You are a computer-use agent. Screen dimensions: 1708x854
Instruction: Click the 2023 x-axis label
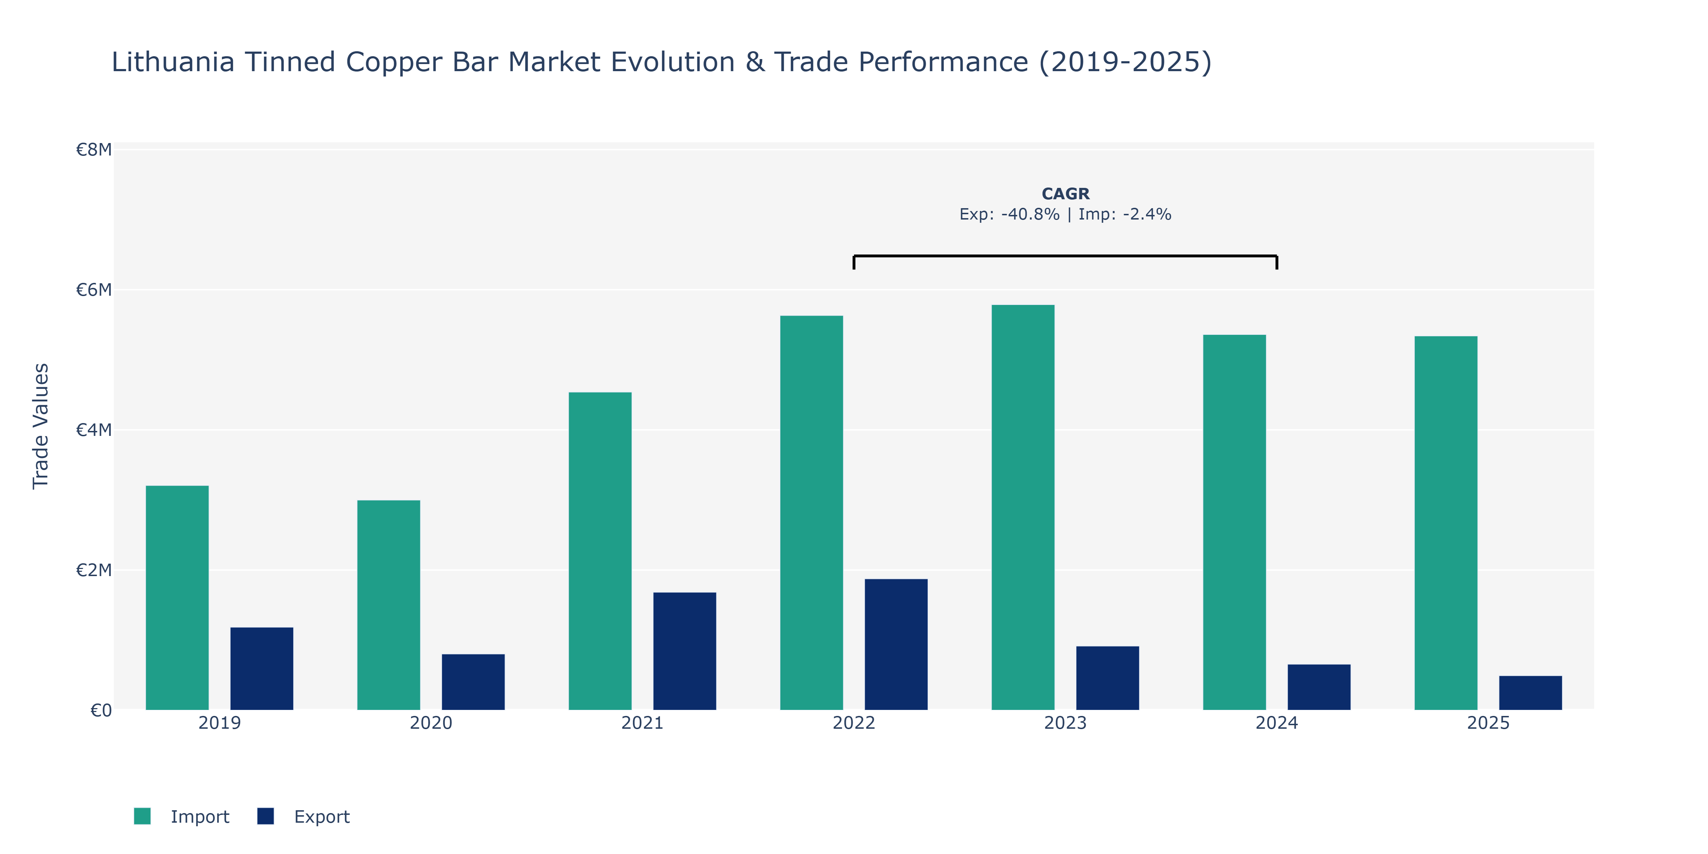[1065, 723]
